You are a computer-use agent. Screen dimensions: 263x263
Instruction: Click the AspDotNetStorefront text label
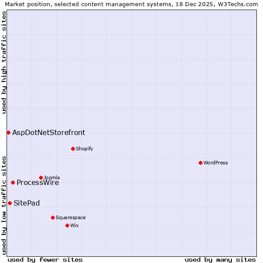pos(49,132)
